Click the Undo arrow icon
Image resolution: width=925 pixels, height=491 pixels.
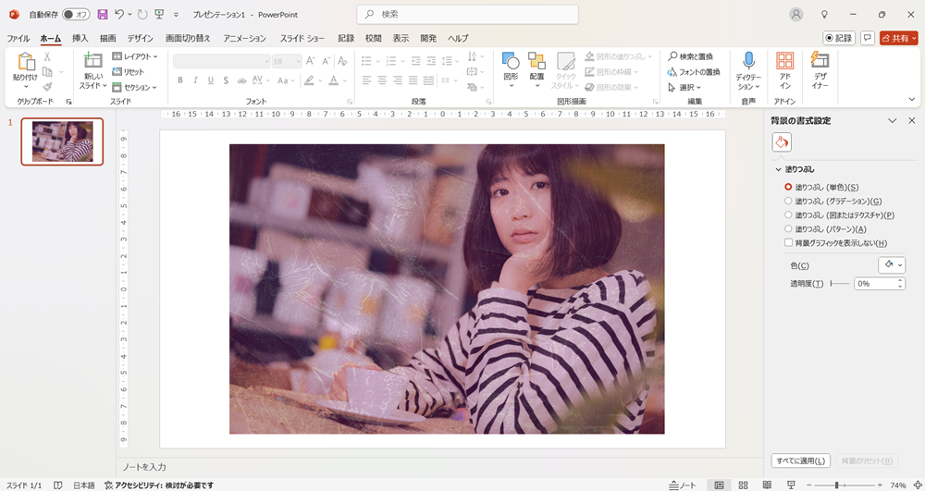119,14
